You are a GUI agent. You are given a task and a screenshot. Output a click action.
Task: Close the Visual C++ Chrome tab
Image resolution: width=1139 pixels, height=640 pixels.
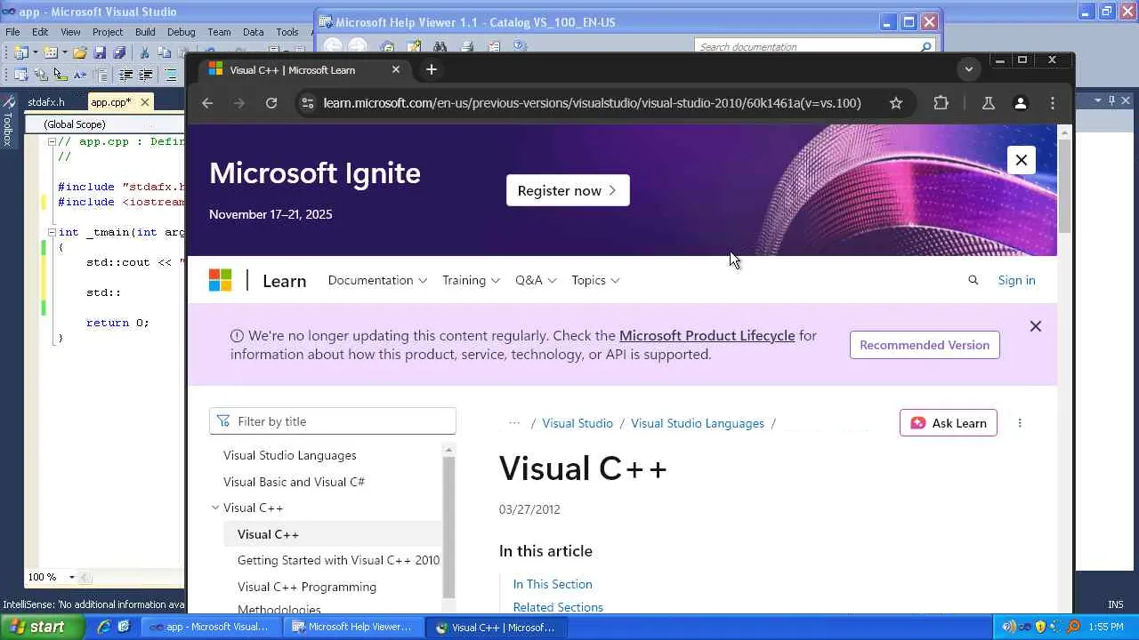coord(396,69)
